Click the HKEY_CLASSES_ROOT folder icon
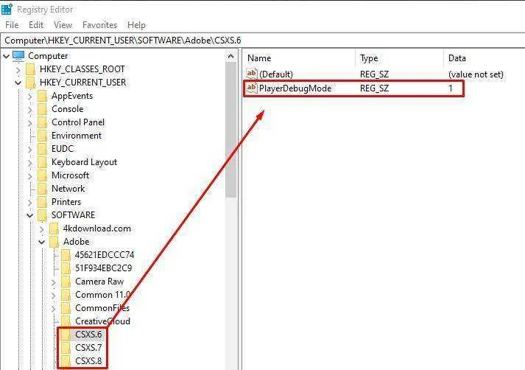Viewport: 525px width, 370px height. (30, 69)
